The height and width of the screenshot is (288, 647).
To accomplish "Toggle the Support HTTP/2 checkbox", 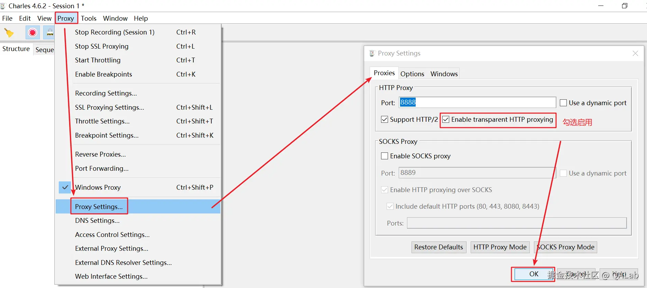I will tap(384, 119).
